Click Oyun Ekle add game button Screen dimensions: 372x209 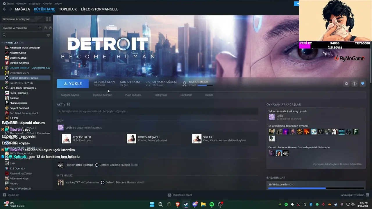(11, 195)
